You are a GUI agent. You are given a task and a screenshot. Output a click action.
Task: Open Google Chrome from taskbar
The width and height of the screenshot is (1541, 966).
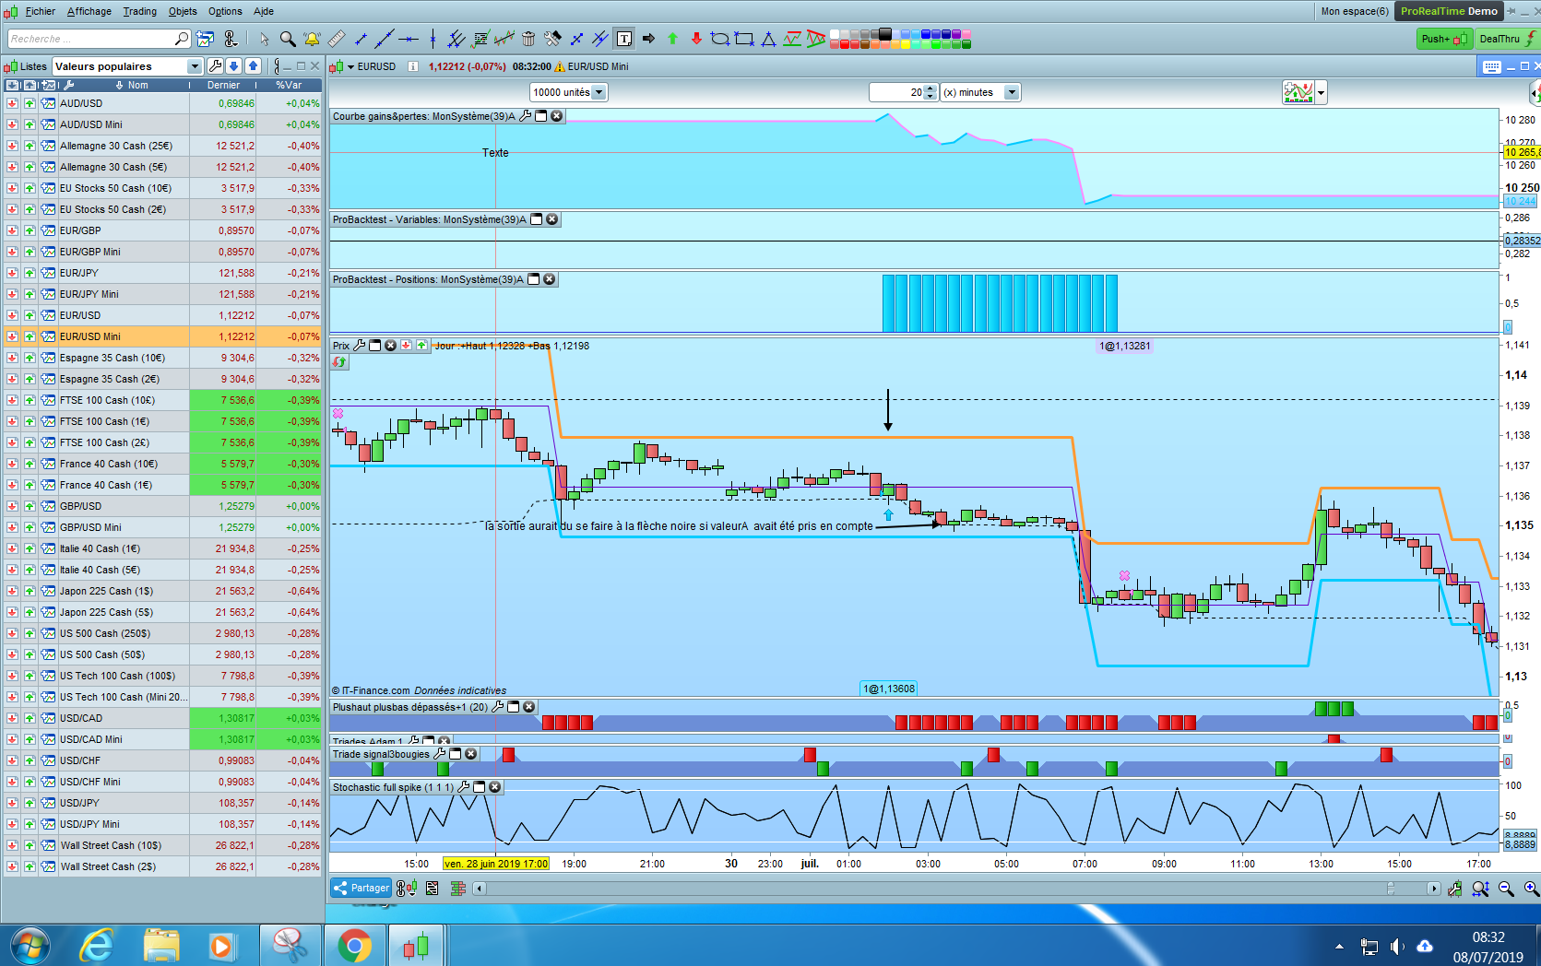point(355,946)
